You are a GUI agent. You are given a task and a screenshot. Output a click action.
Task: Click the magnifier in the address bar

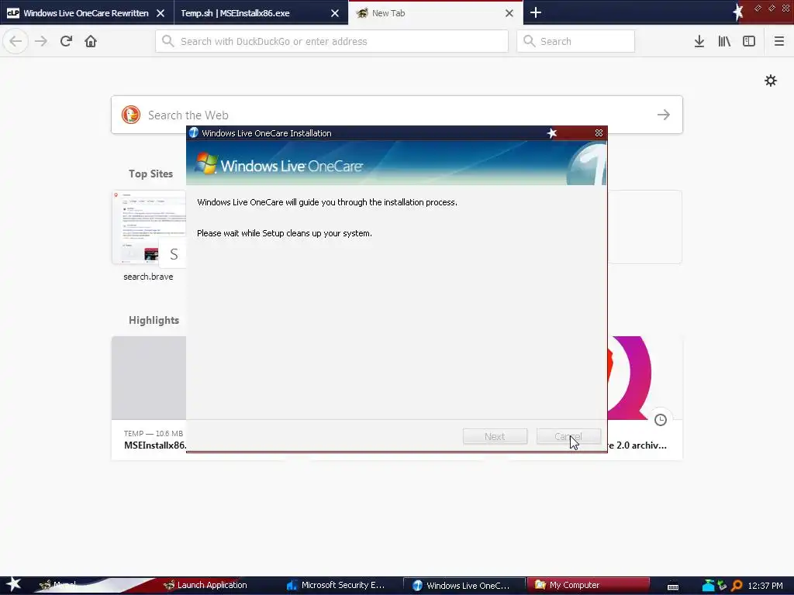click(x=168, y=41)
